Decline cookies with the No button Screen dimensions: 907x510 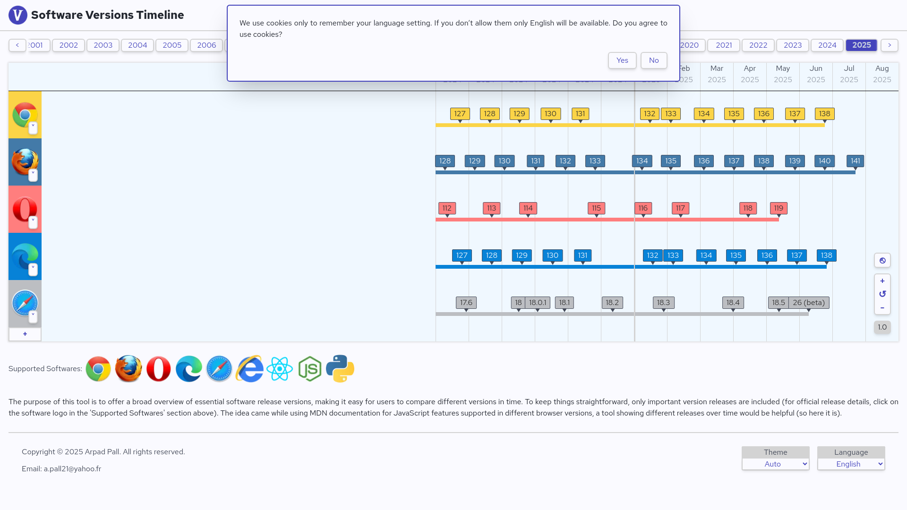click(x=654, y=60)
